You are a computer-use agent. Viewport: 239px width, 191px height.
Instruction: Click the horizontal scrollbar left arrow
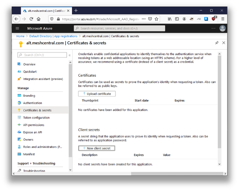14,174
